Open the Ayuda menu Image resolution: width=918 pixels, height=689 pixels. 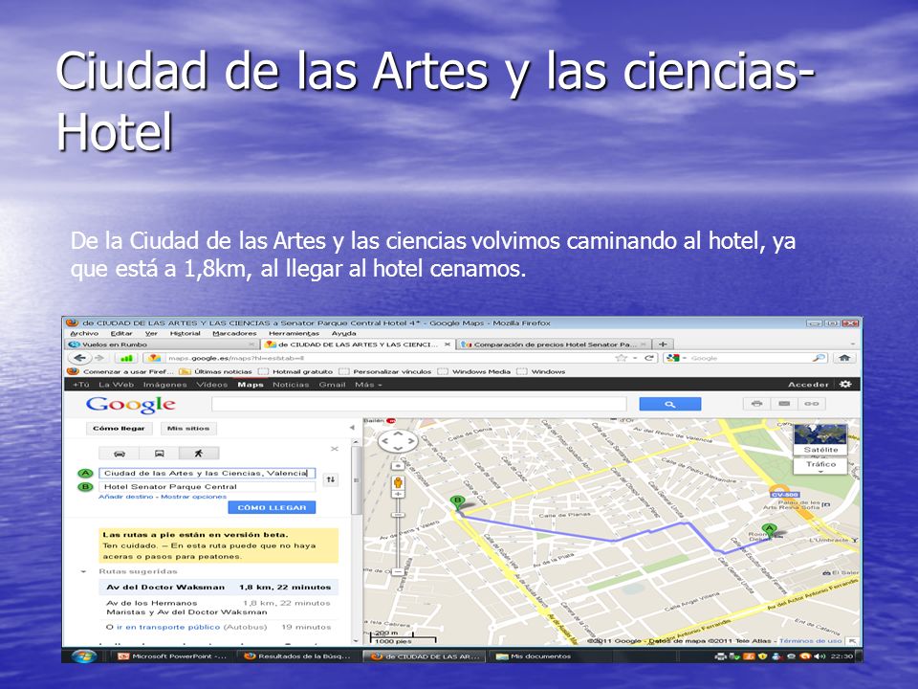343,333
